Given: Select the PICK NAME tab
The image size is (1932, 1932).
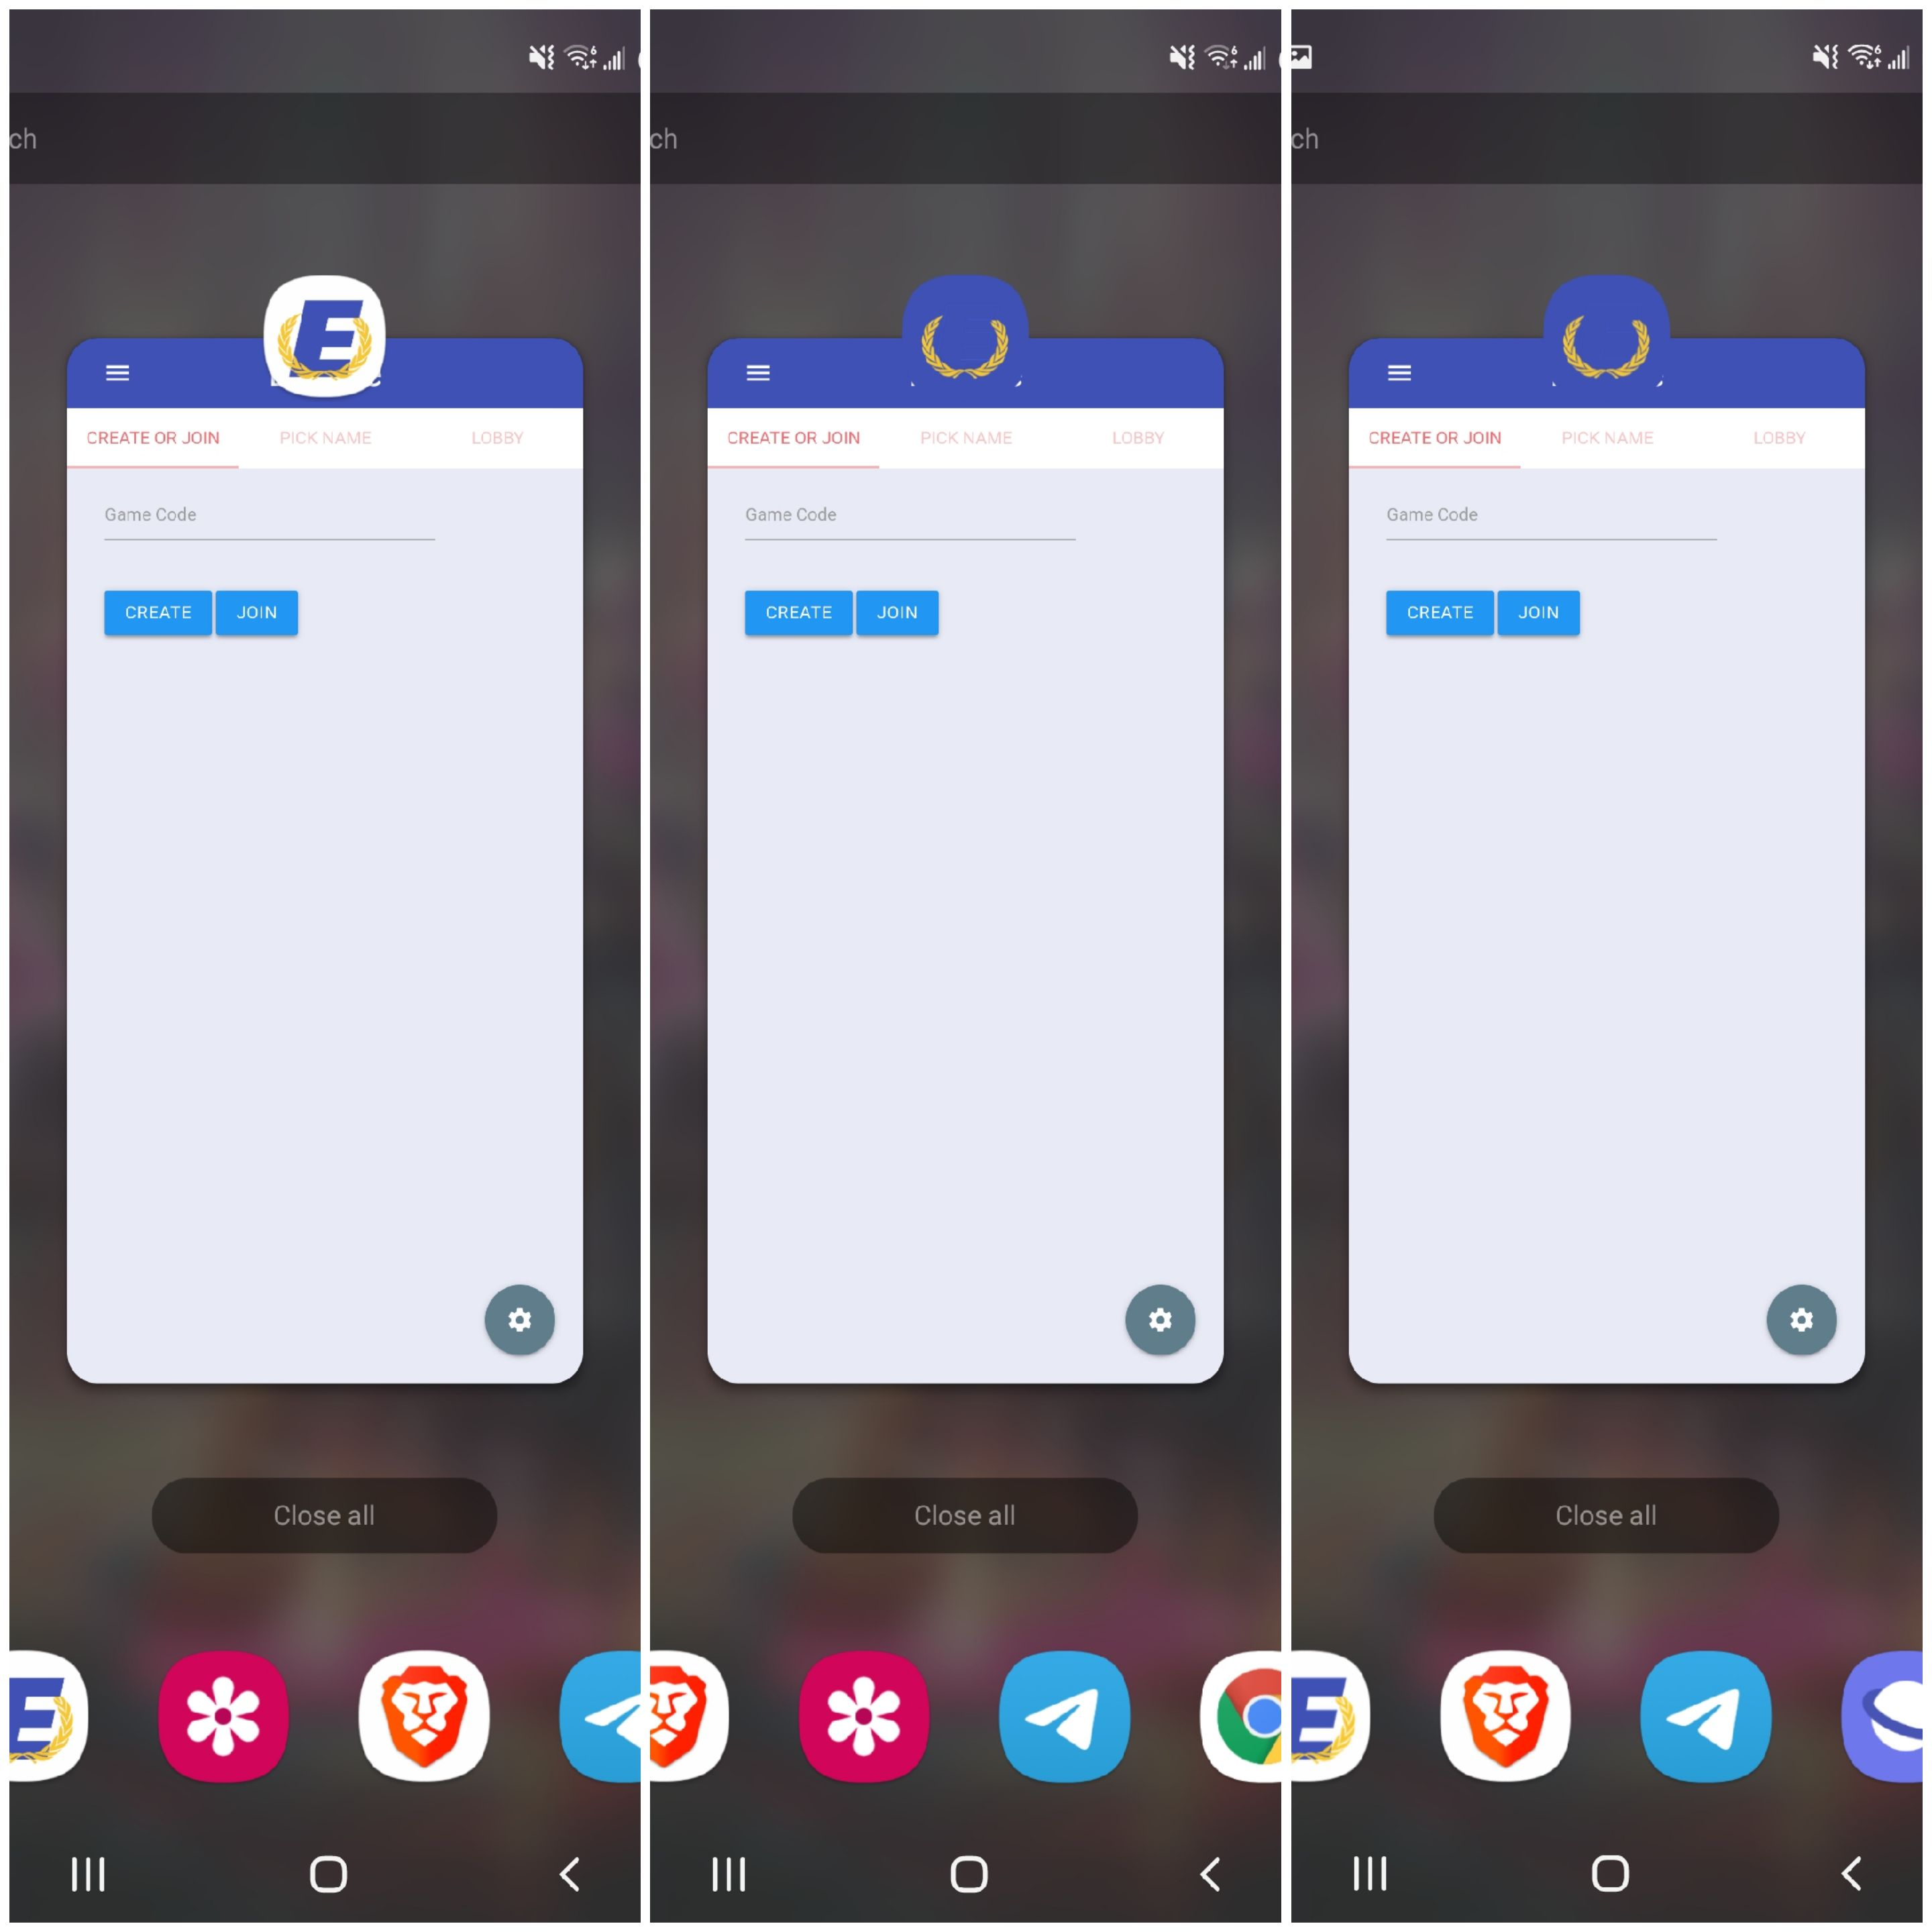Looking at the screenshot, I should pyautogui.click(x=324, y=437).
